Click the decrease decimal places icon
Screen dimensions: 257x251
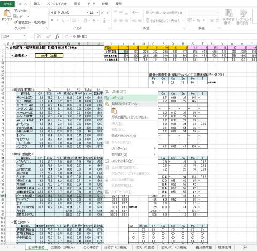[x=217, y=20]
